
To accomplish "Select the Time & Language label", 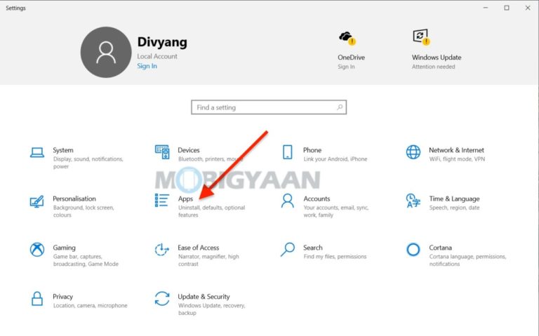I will pyautogui.click(x=454, y=199).
